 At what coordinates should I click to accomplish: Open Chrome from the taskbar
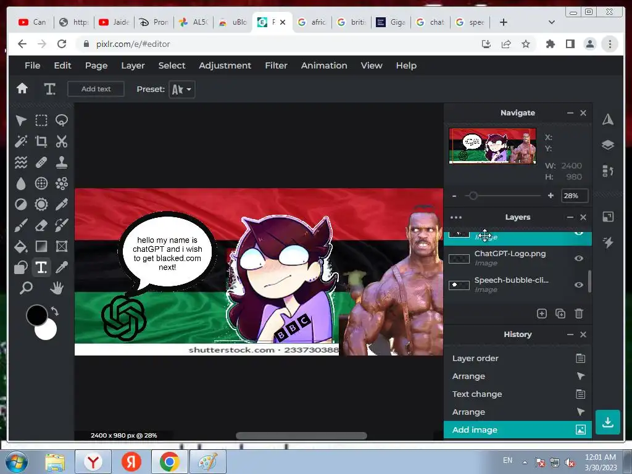click(x=169, y=462)
